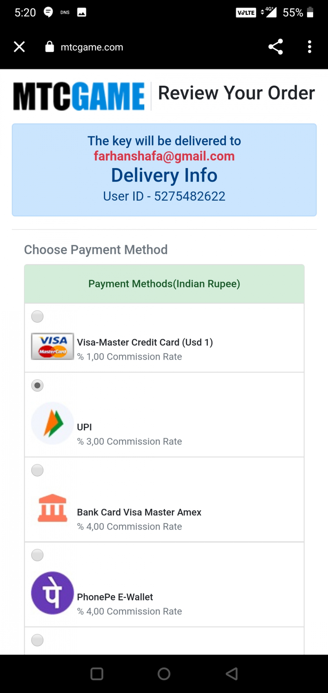Select the last partially visible radio button
The height and width of the screenshot is (693, 328).
[x=37, y=640]
